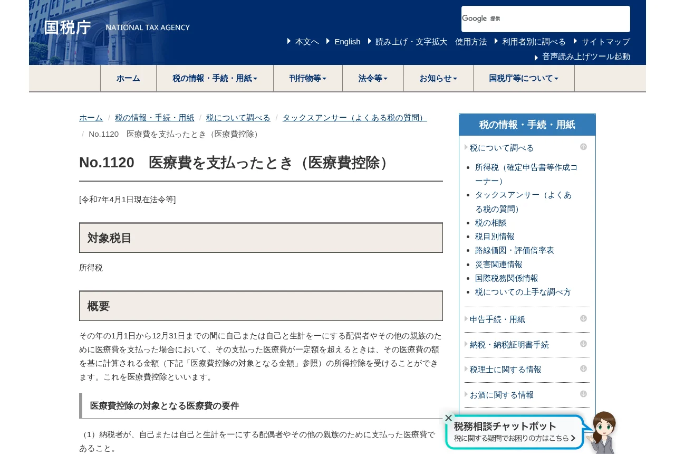Expand お酒に関する情報 circle icon
Screen dimensions: 675x454
[x=583, y=394]
